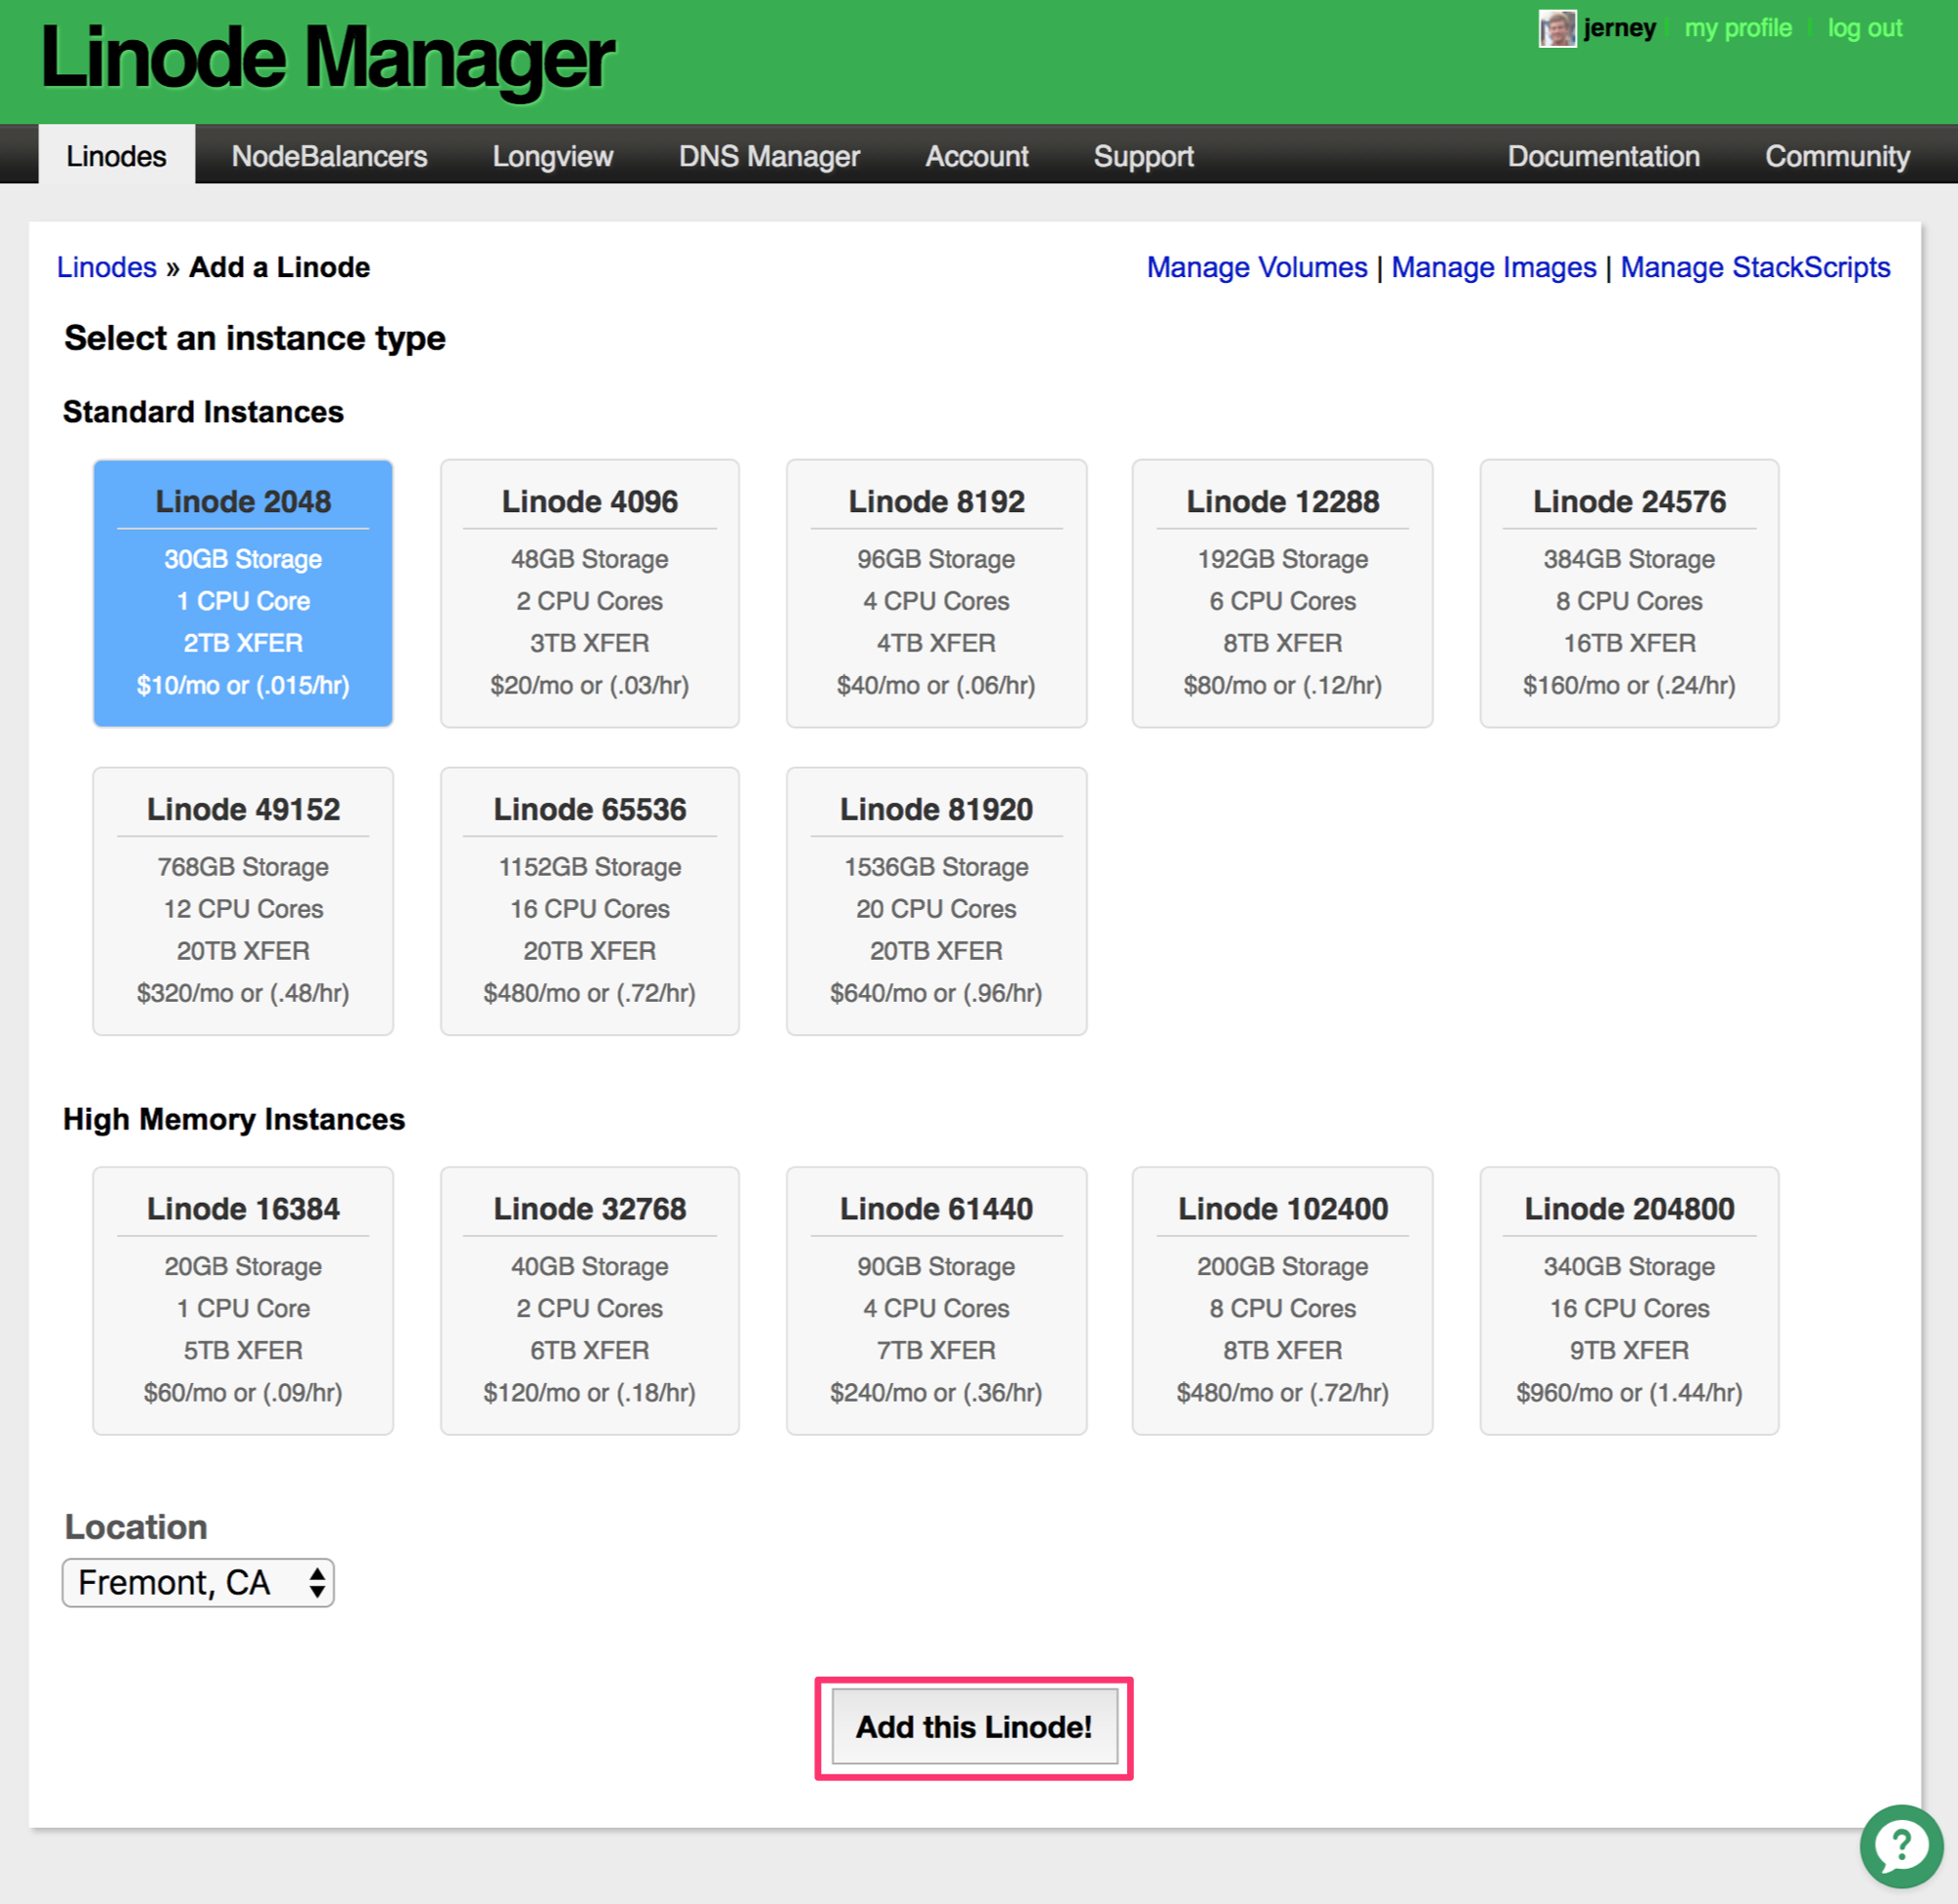Open the Location dropdown showing Fremont, CA
The width and height of the screenshot is (1958, 1904).
[x=198, y=1582]
